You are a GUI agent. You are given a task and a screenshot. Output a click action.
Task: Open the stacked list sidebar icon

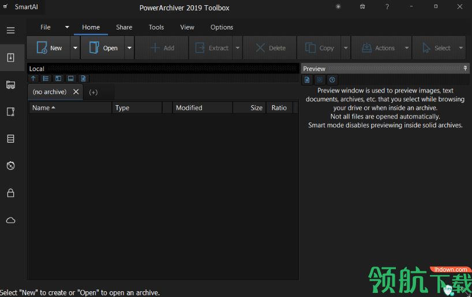pos(11,139)
